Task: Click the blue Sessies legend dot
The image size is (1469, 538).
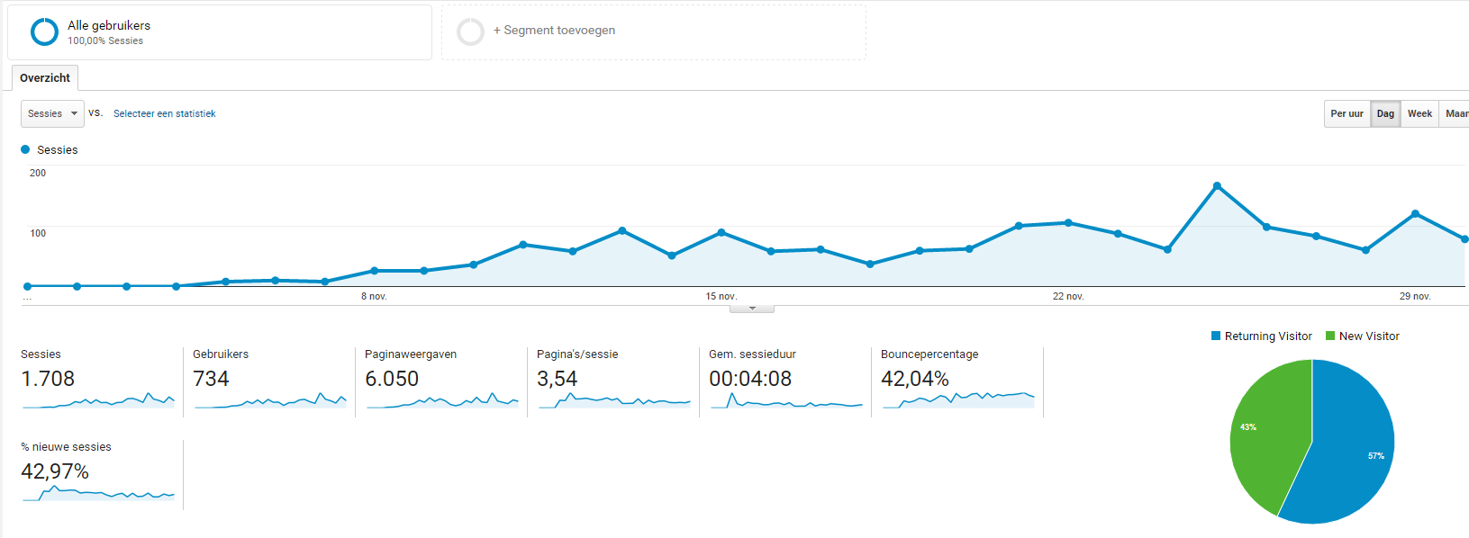Action: pos(25,149)
